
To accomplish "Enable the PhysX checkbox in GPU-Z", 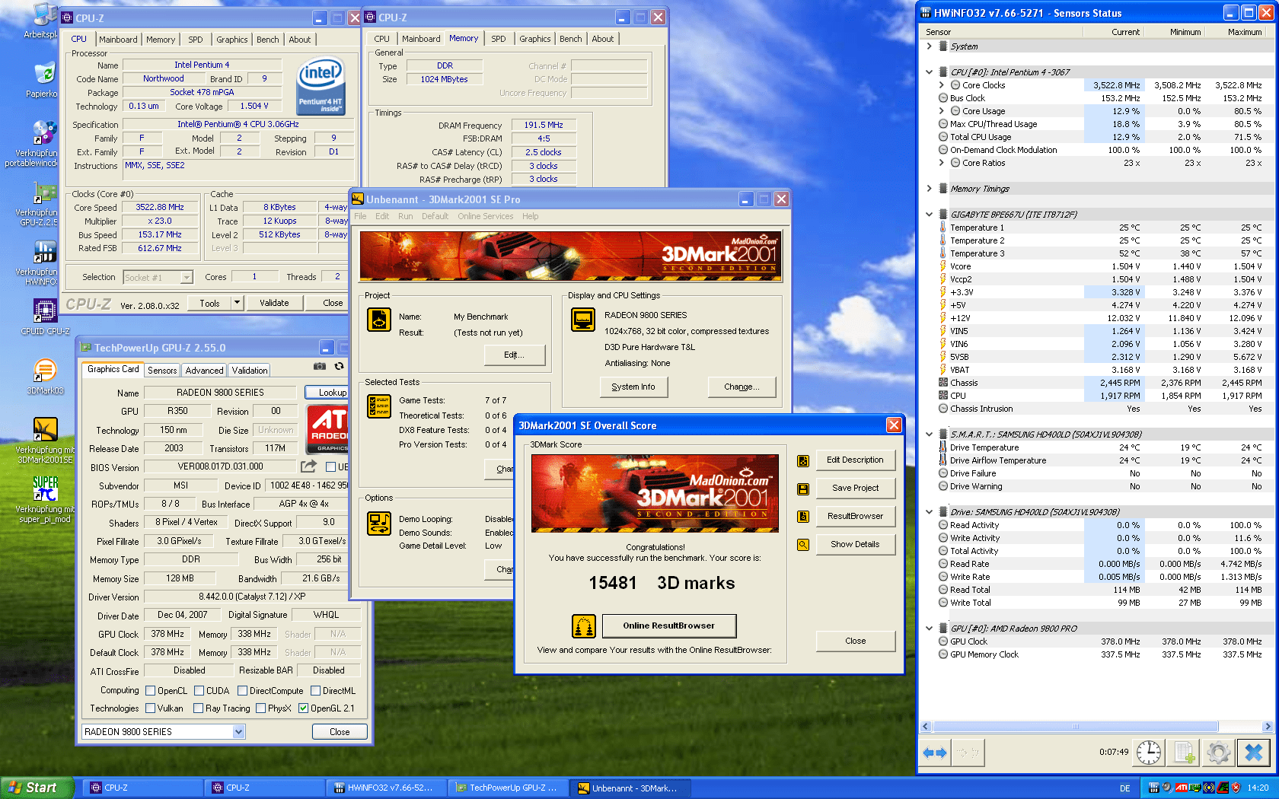I will pyautogui.click(x=260, y=708).
